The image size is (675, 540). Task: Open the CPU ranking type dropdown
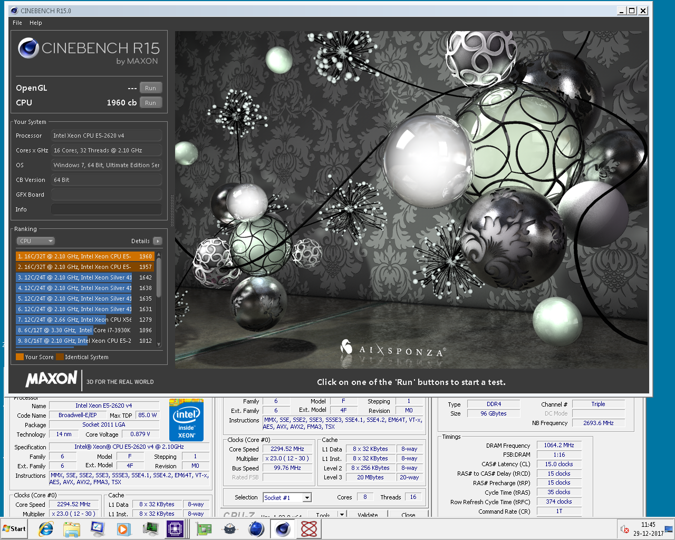35,241
